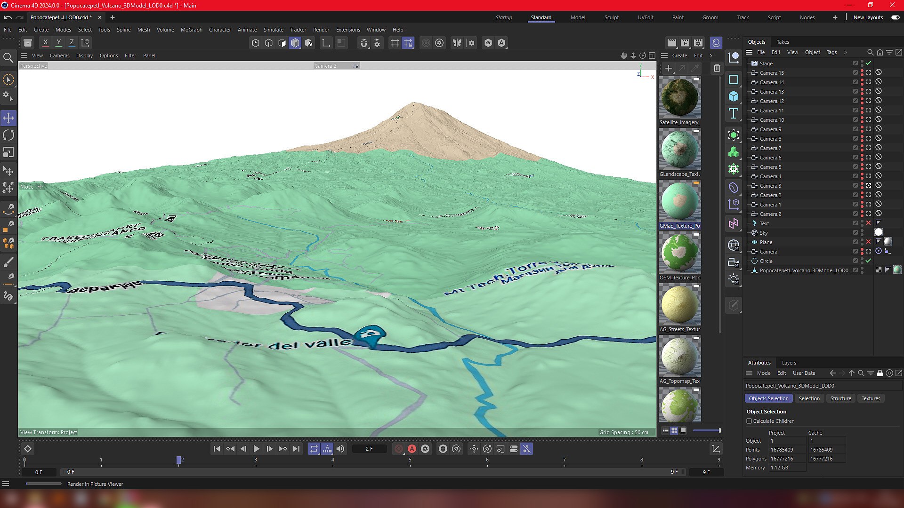Click the current frame field showing 2 F
Image resolution: width=904 pixels, height=508 pixels.
point(369,449)
